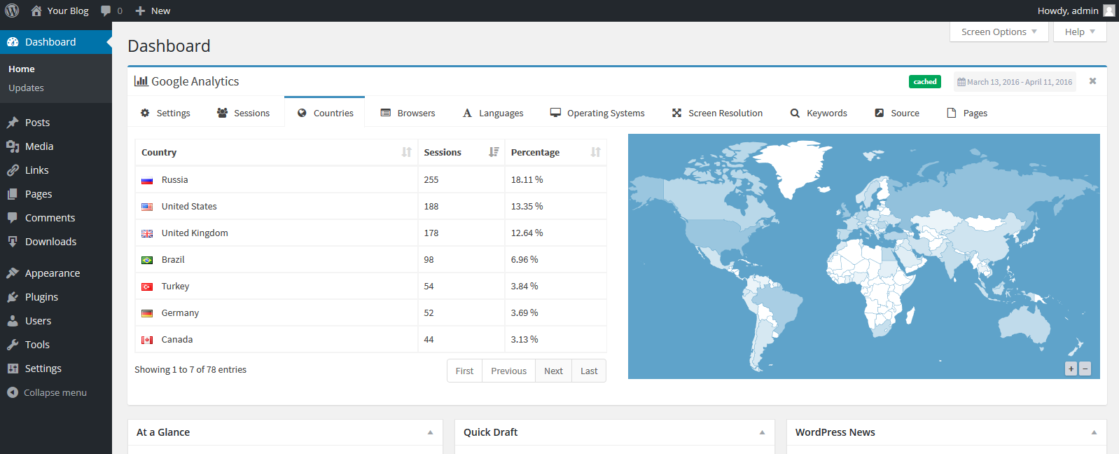This screenshot has width=1119, height=454.
Task: Open the date range picker
Action: 1015,82
